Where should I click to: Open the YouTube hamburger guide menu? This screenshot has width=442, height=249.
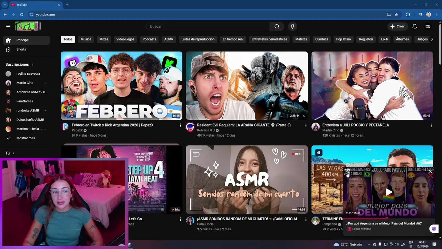point(8,27)
